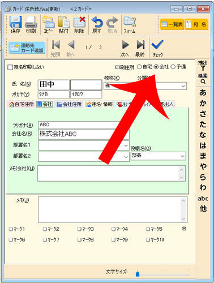Click the 検索 search icon

[x=203, y=79]
